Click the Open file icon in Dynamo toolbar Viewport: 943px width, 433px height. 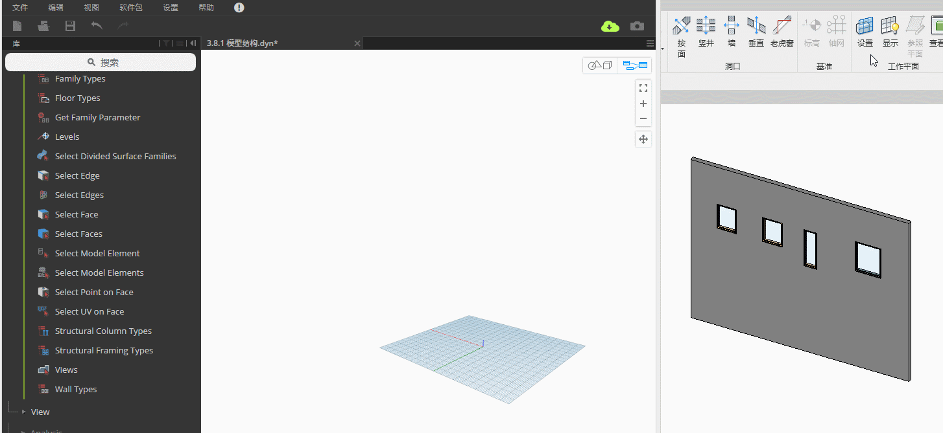(x=43, y=26)
